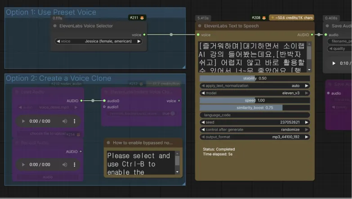Click the next arrow of the model selector

307,93
